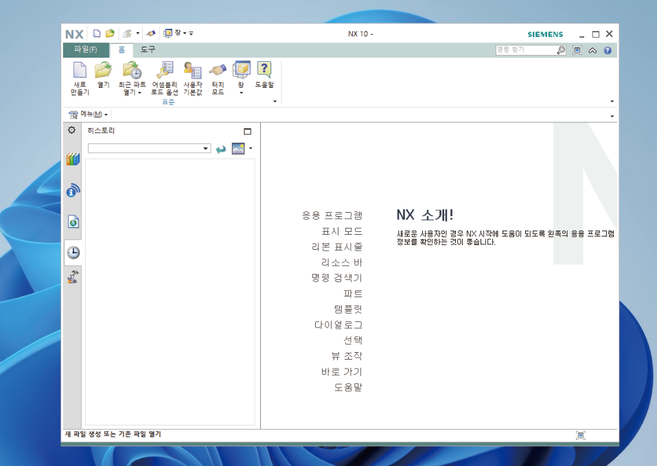Select the History clock tab
Viewport: 657px width, 466px height.
[73, 253]
